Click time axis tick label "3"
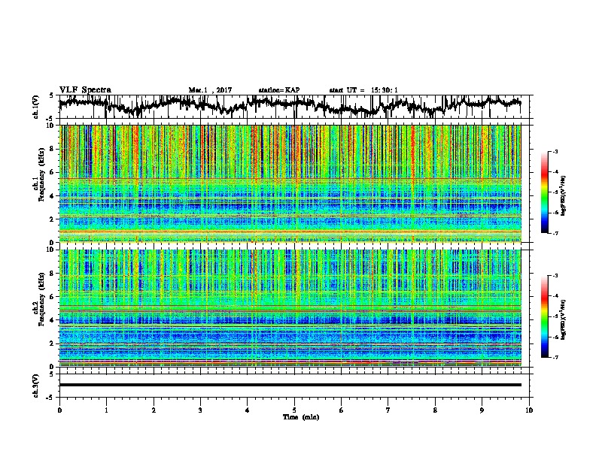Screen dimensions: 596x460 coord(200,410)
